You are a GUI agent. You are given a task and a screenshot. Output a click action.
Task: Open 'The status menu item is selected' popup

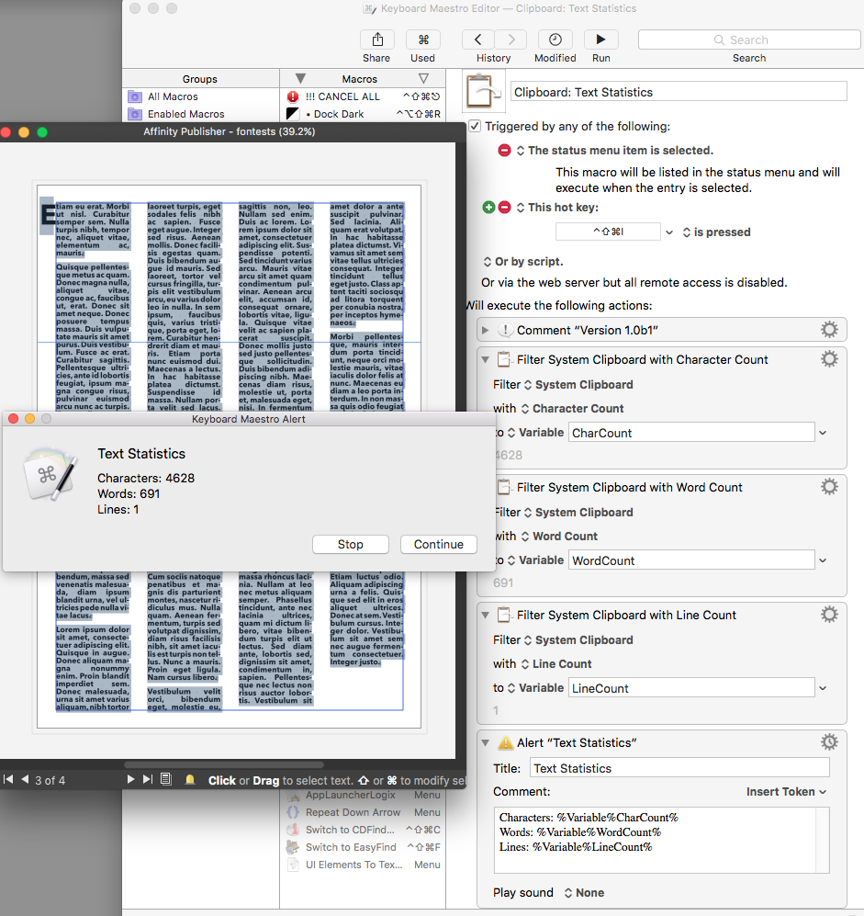pos(615,150)
